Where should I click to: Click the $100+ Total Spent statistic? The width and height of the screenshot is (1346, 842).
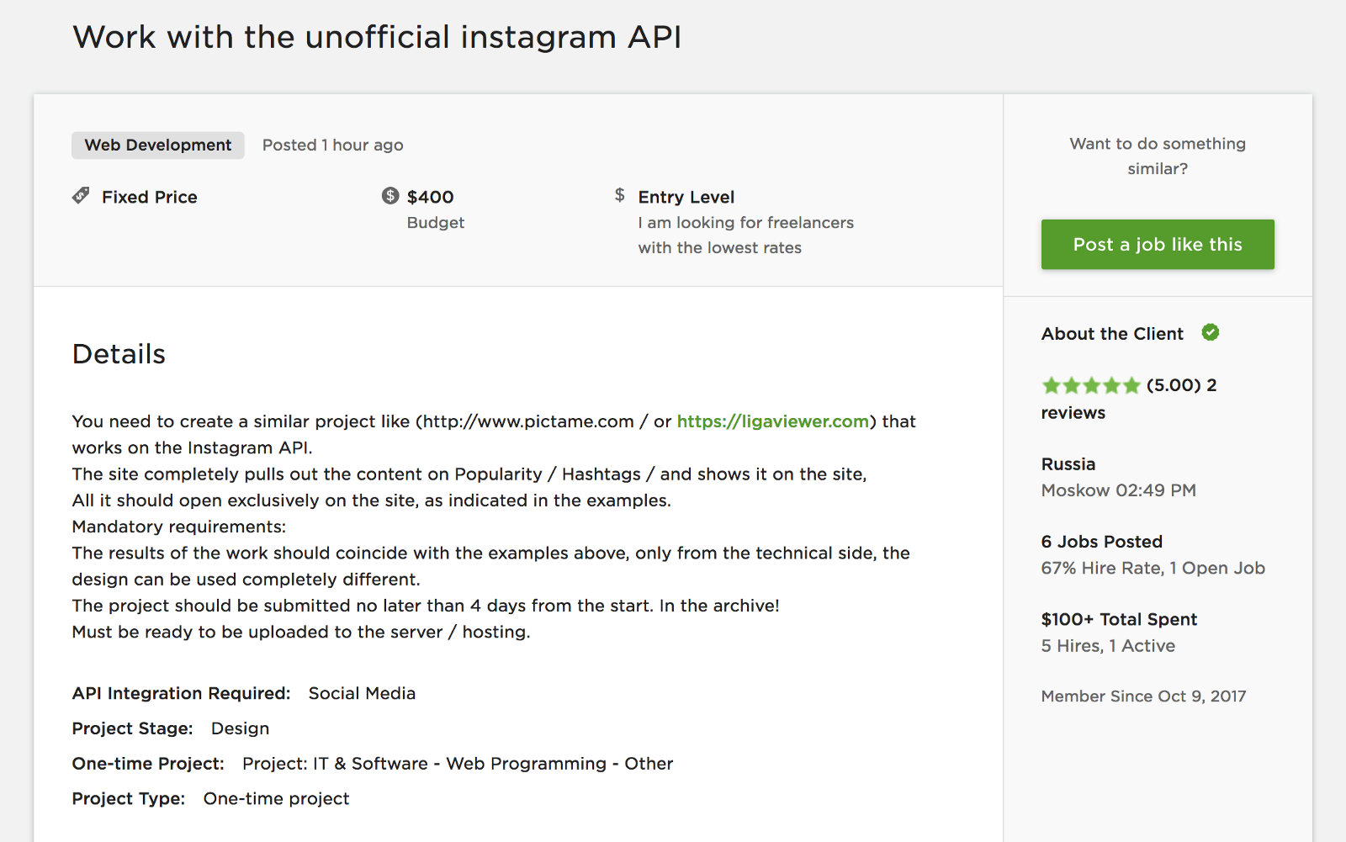pos(1119,620)
